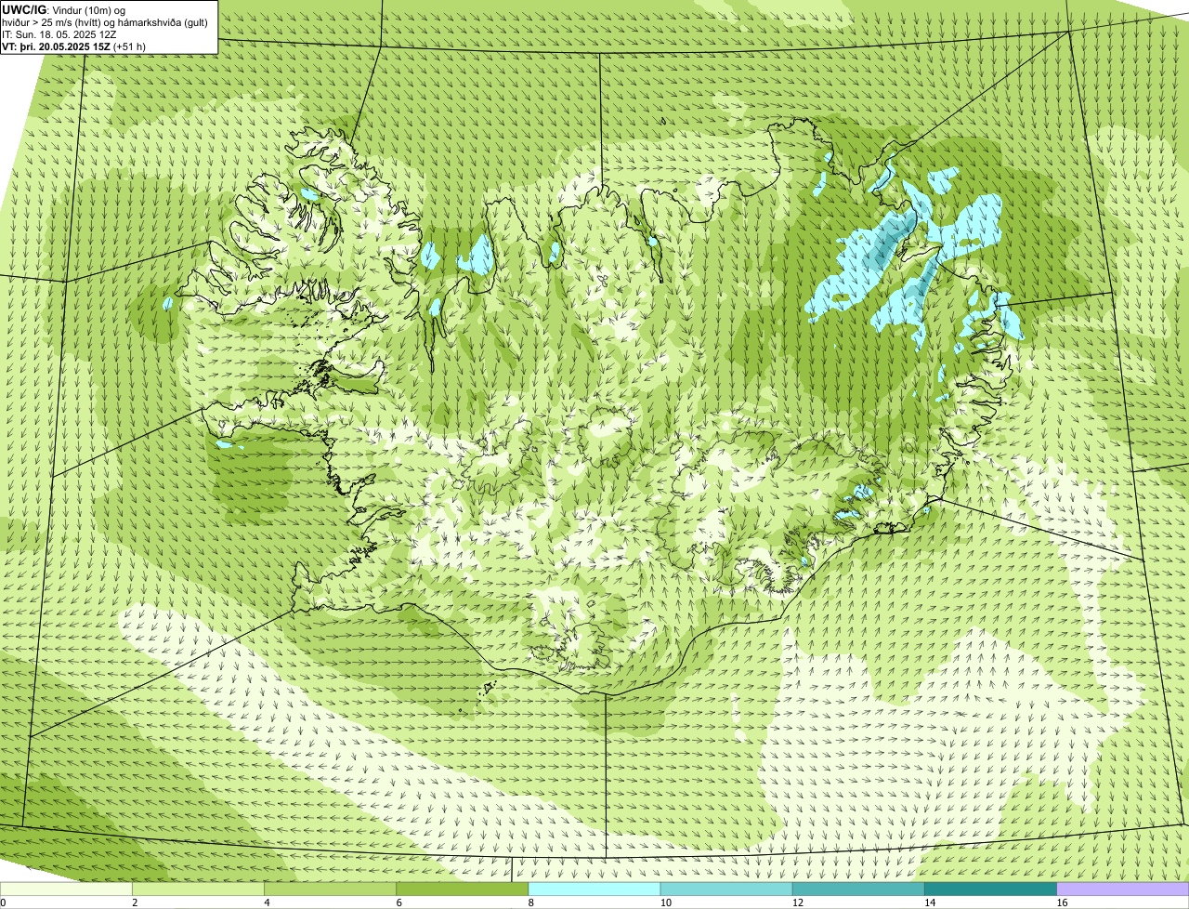
Task: Click the 14–16 m/s dark teal legend segment
Action: coord(991,889)
